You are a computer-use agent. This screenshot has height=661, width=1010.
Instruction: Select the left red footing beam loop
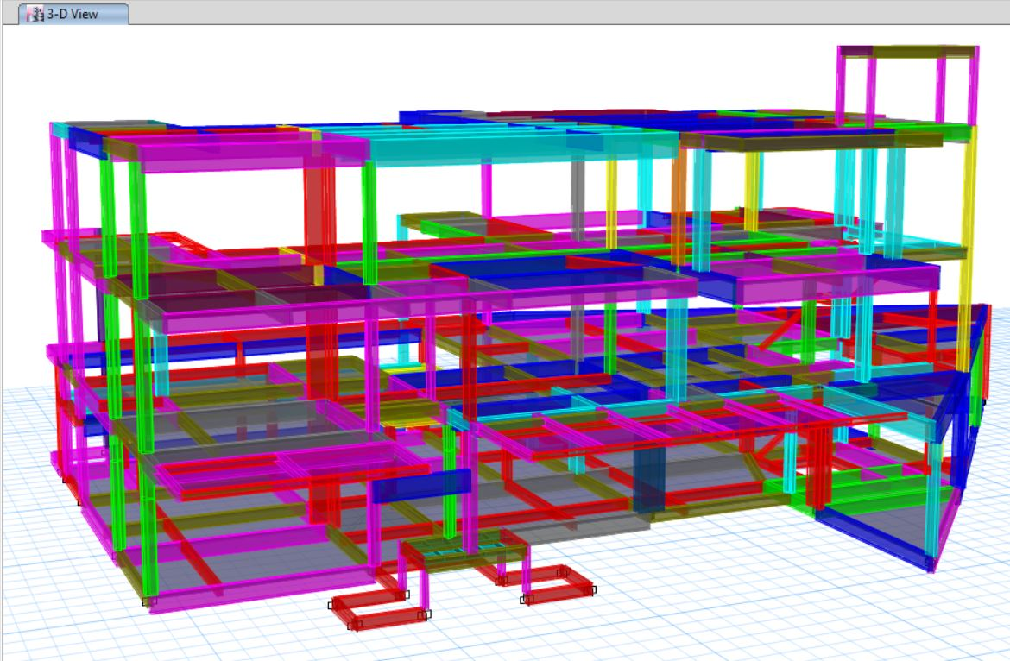click(378, 609)
